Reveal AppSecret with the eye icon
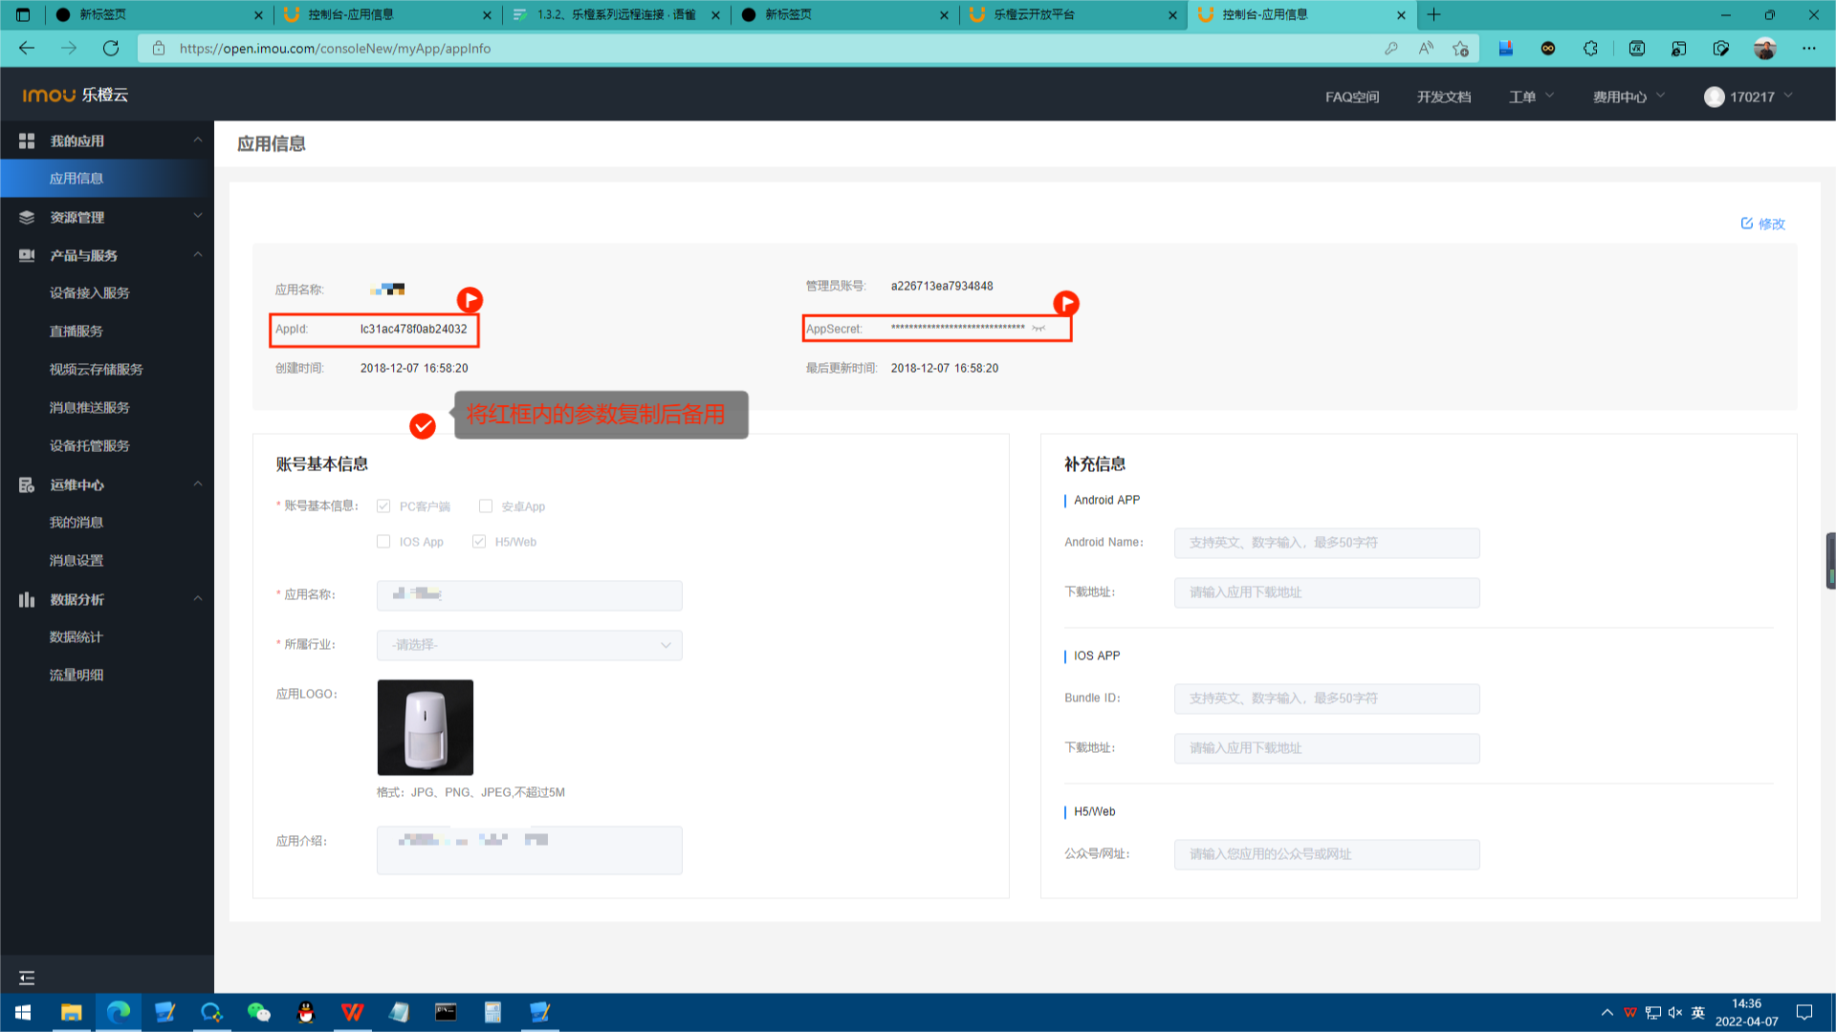 tap(1038, 329)
